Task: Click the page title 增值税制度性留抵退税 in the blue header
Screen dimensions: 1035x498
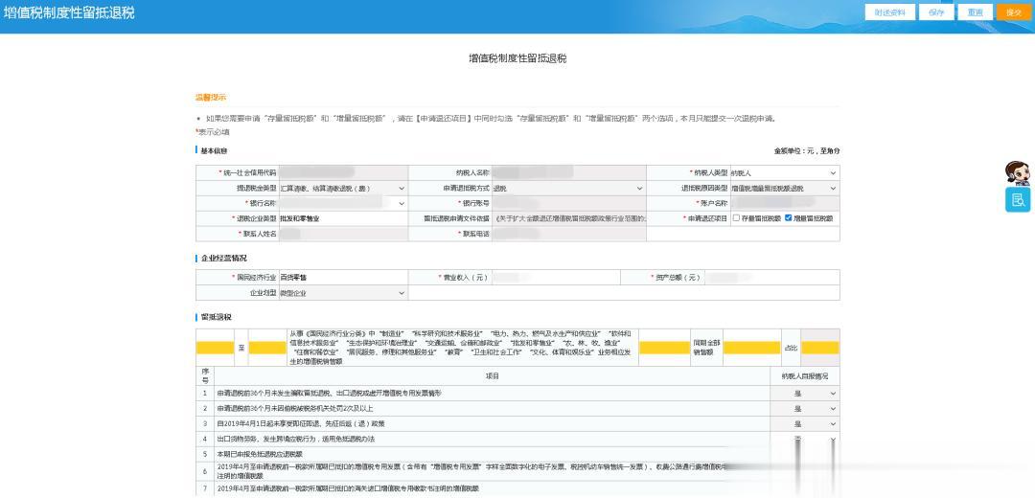Action: pyautogui.click(x=69, y=12)
